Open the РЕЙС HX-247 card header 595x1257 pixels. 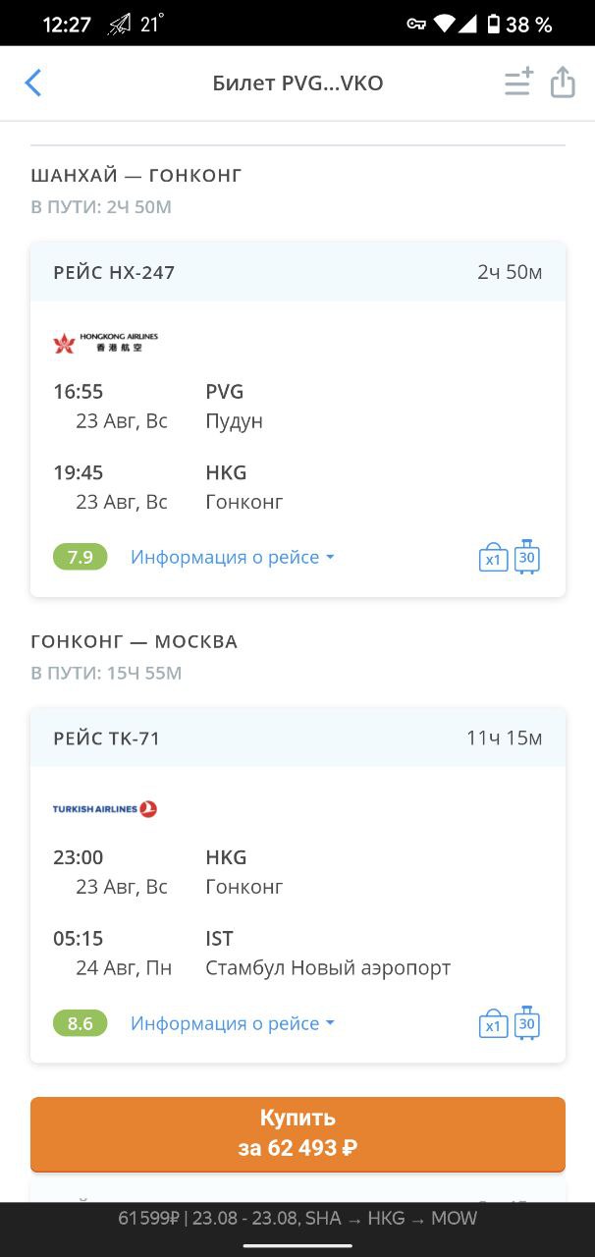[x=297, y=272]
